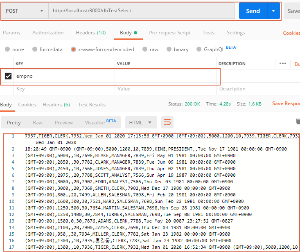
Task: Open the Test Results tab
Action: coord(92,105)
